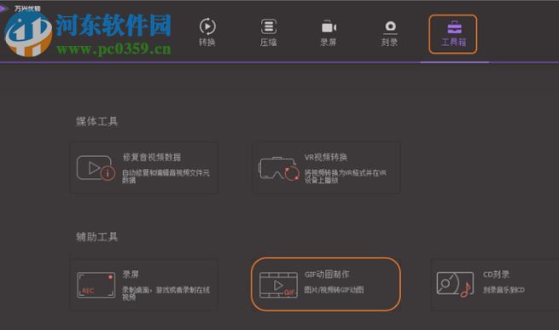559x330 pixels.
Task: Click the 刻录音乐到CD description
Action: 504,290
